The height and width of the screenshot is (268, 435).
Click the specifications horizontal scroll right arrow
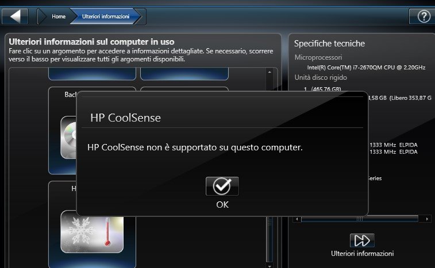[x=427, y=219]
